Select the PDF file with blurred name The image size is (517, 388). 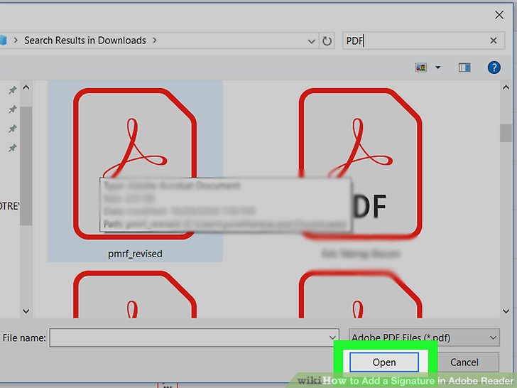click(x=360, y=163)
